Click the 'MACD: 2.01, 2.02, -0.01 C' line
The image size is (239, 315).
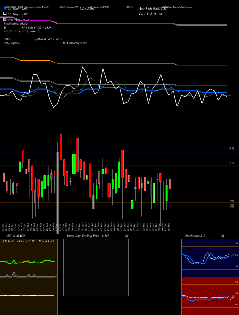22,31
